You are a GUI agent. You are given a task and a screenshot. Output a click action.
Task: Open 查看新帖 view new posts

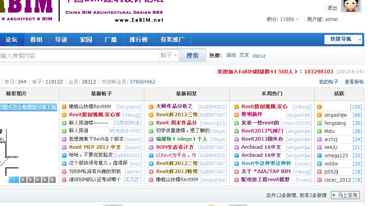point(354,82)
